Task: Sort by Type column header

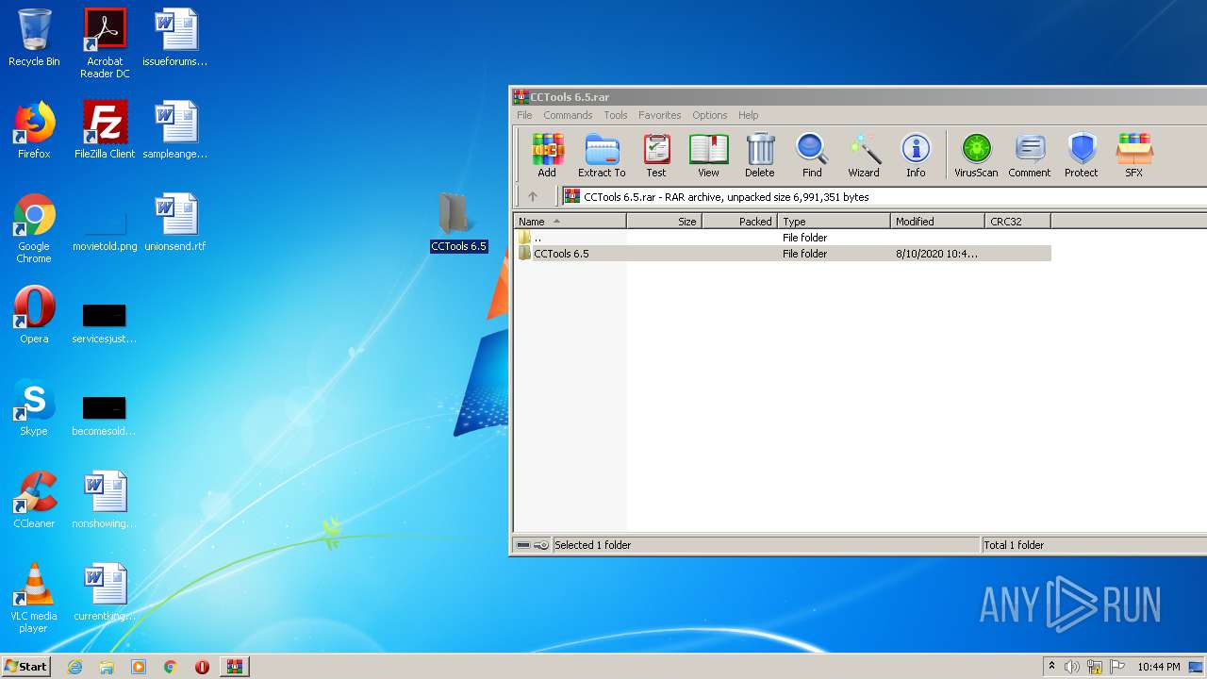Action: (834, 222)
